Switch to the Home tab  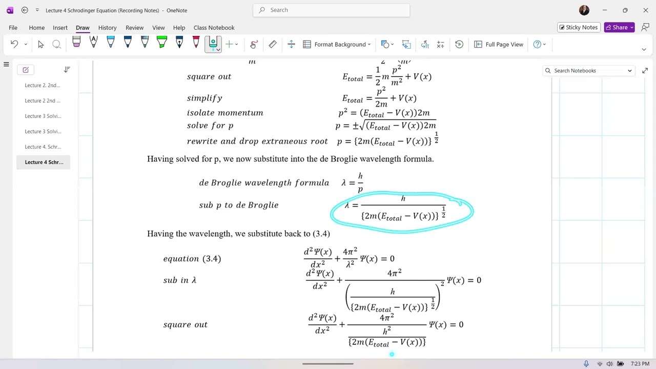(x=37, y=28)
